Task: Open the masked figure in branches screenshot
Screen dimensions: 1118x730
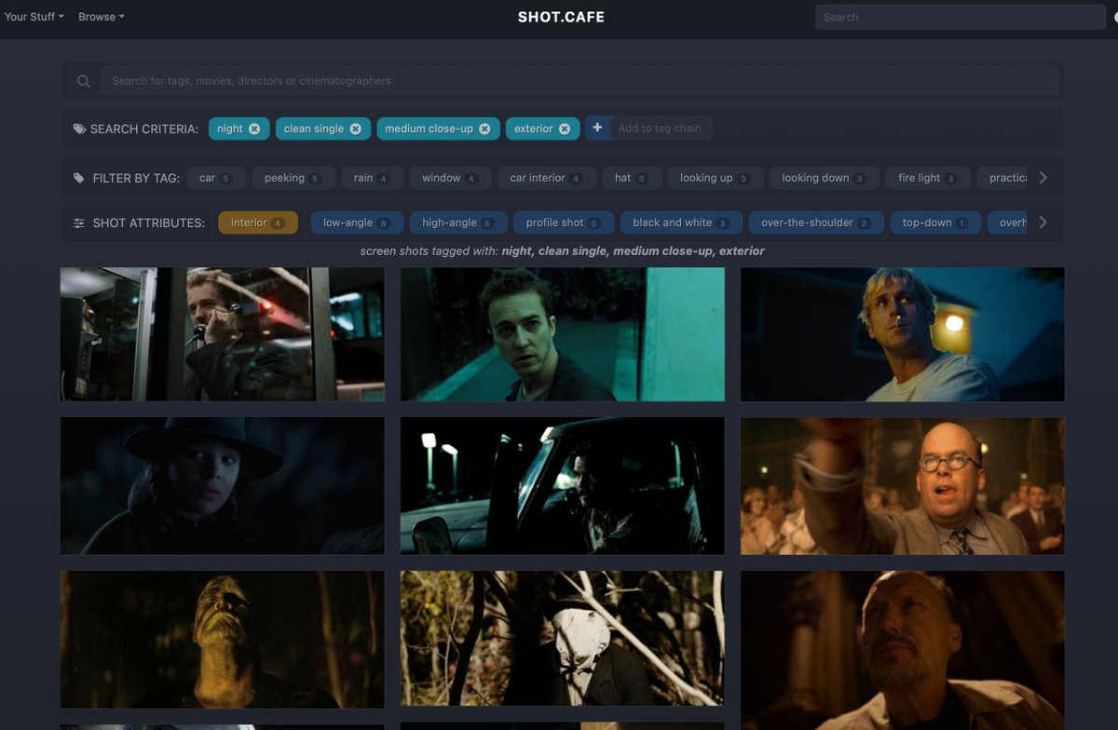Action: 563,638
